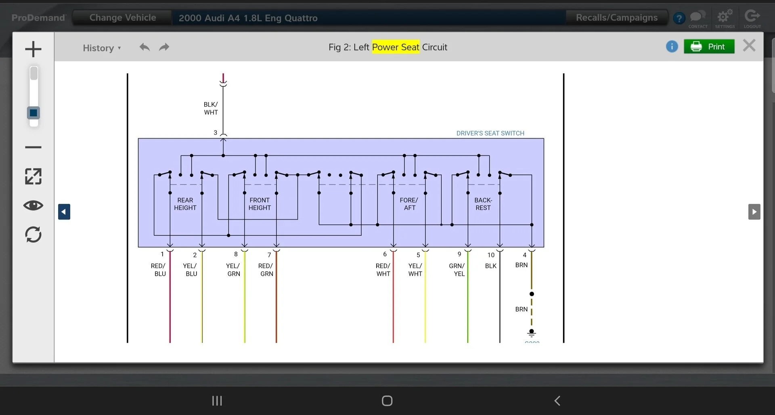
Task: Open the help question mark icon
Action: pos(679,18)
